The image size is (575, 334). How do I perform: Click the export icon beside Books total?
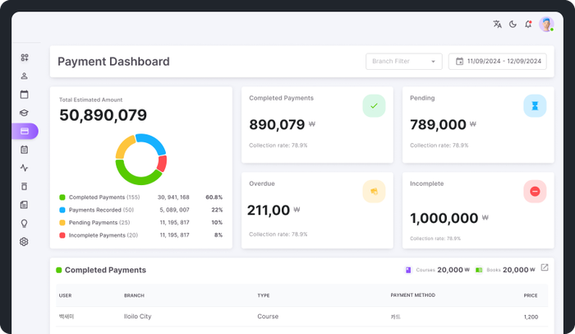[544, 268]
